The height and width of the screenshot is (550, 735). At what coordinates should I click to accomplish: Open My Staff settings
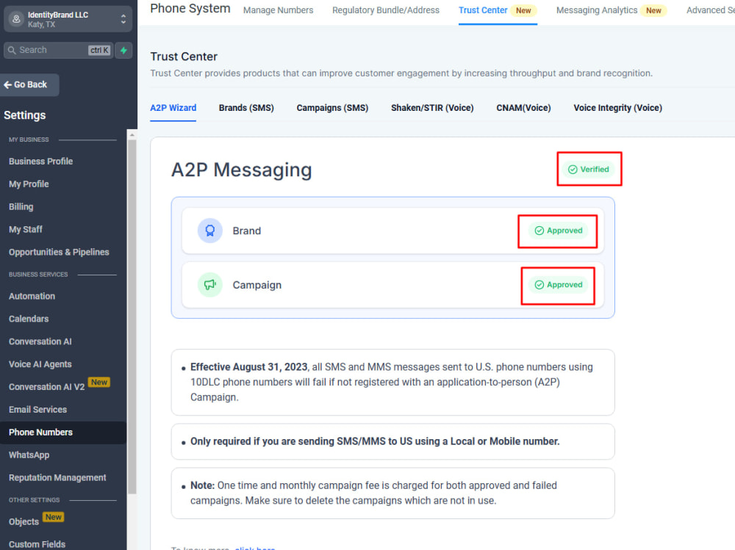[x=25, y=230]
